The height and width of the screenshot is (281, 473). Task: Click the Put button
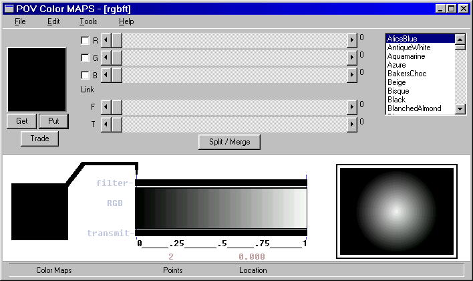[x=53, y=121]
